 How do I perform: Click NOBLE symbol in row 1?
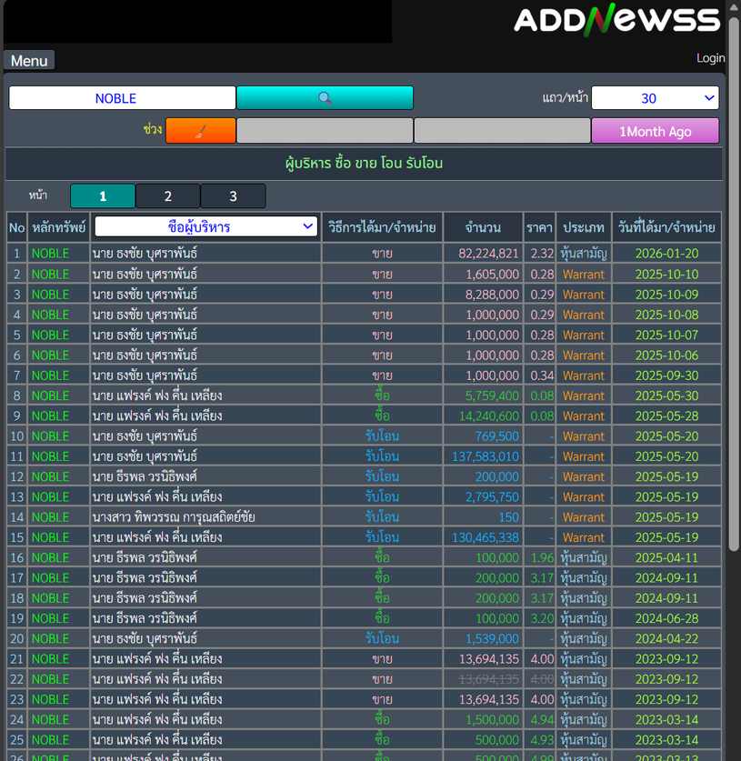tap(50, 254)
